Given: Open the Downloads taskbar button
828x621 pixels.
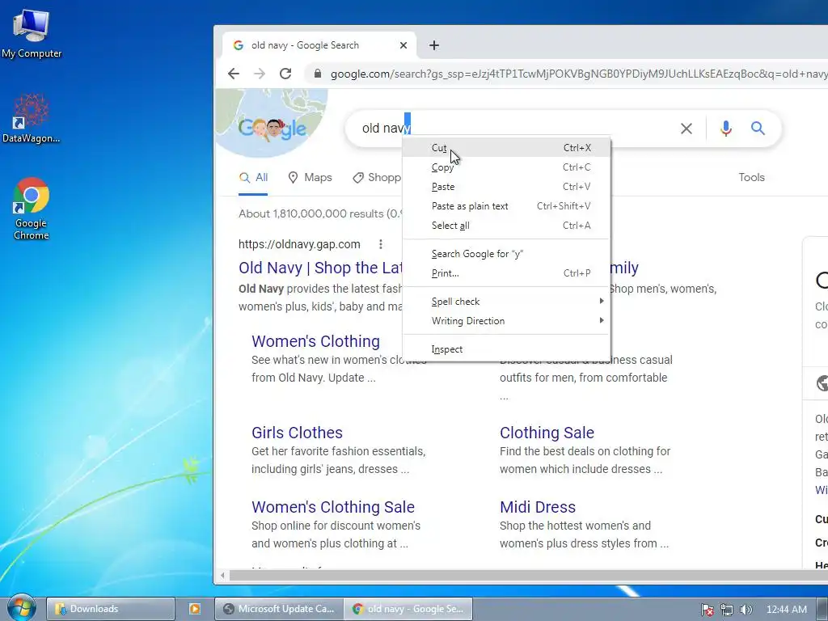Looking at the screenshot, I should pyautogui.click(x=110, y=609).
